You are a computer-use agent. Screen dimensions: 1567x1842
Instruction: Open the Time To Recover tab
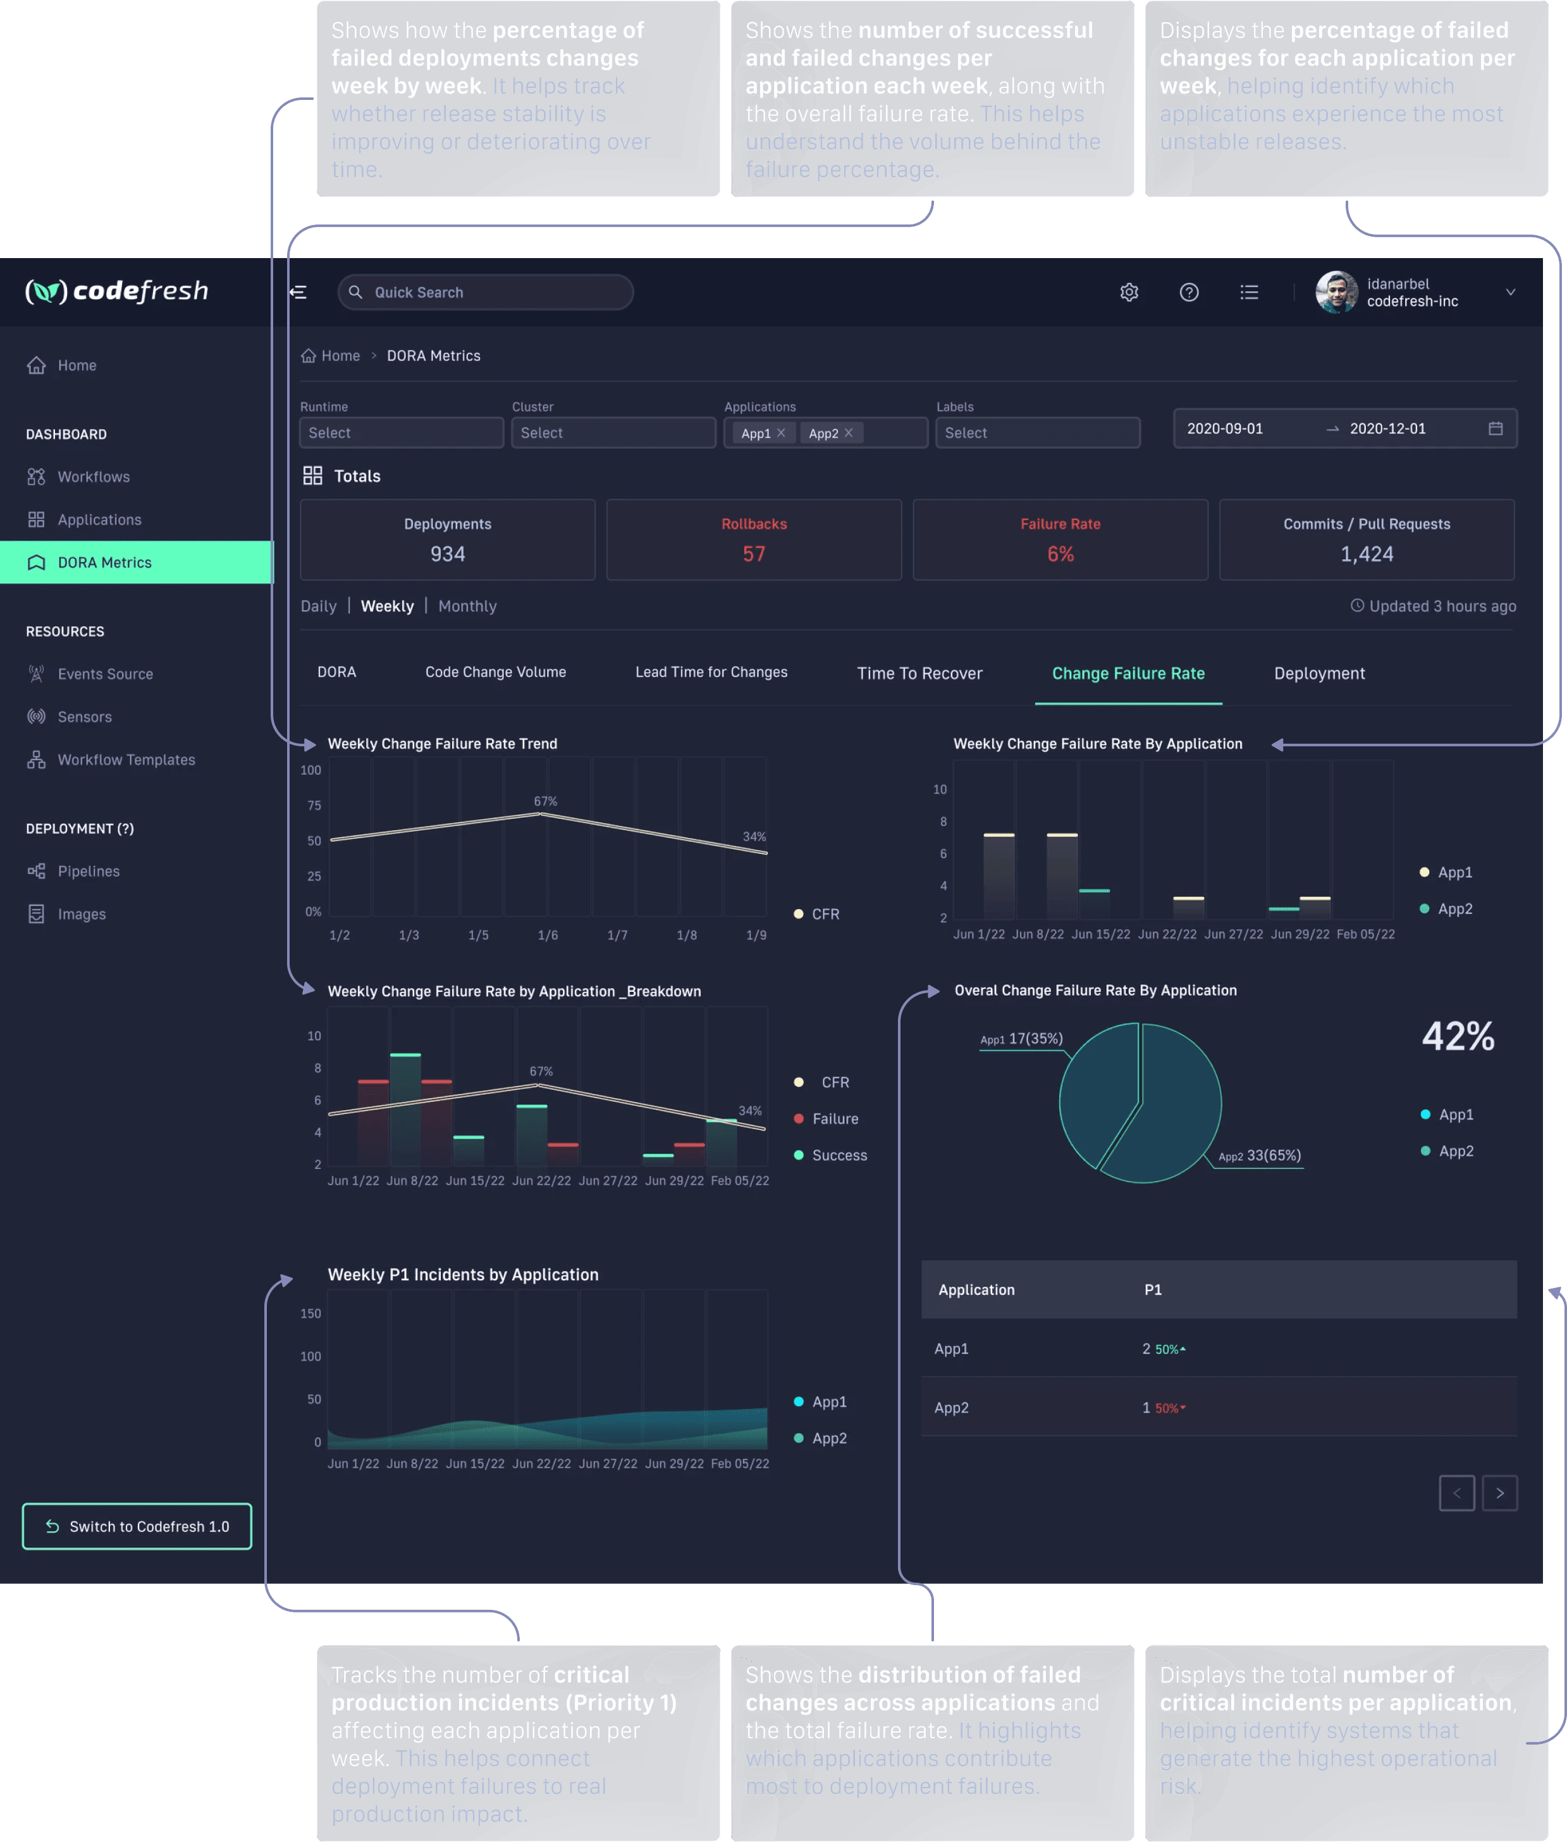pos(919,674)
